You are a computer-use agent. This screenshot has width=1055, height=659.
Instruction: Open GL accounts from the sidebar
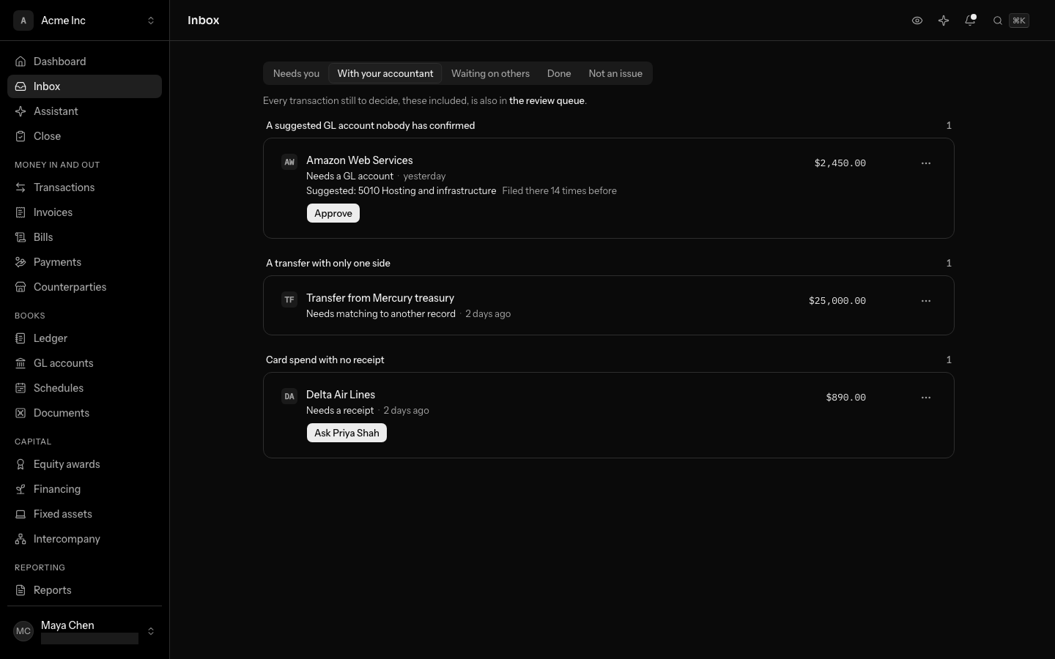coord(84,363)
